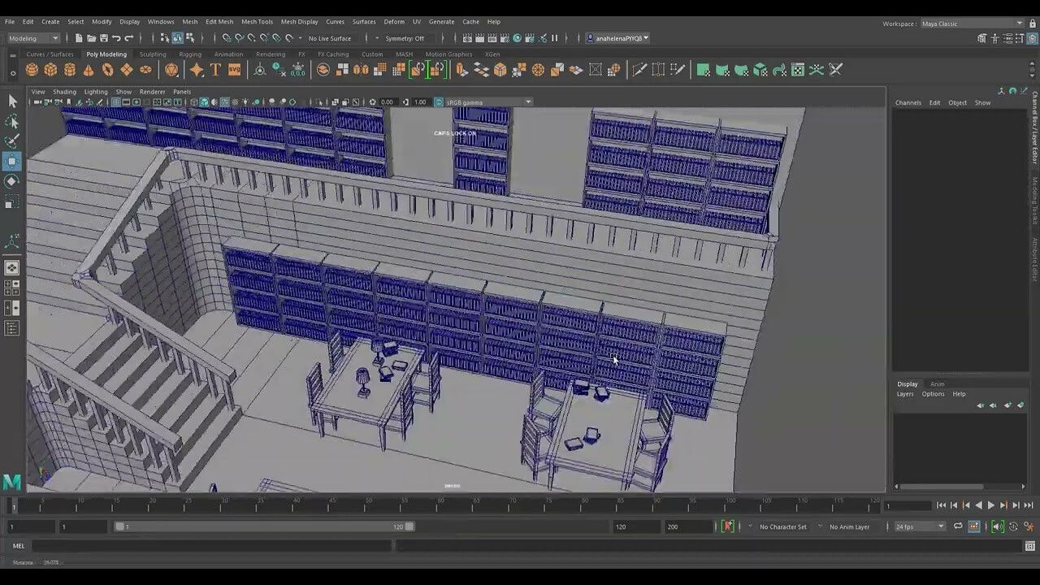Image resolution: width=1040 pixels, height=585 pixels.
Task: Select the Polygon Text tool icon
Action: (x=214, y=71)
